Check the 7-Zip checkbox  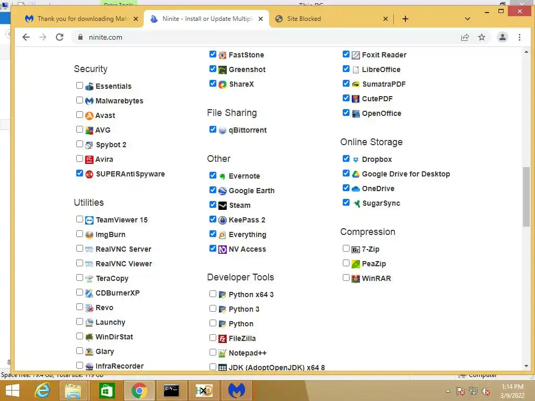click(x=346, y=248)
